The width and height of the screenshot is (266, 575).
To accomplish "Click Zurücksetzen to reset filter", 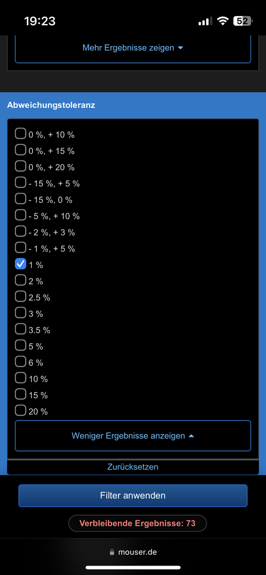I will [x=133, y=467].
